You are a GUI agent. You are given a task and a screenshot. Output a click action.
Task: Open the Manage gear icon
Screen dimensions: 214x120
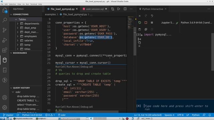tap(5, 107)
